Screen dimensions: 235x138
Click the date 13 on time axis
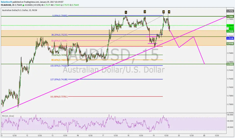click(x=52, y=135)
